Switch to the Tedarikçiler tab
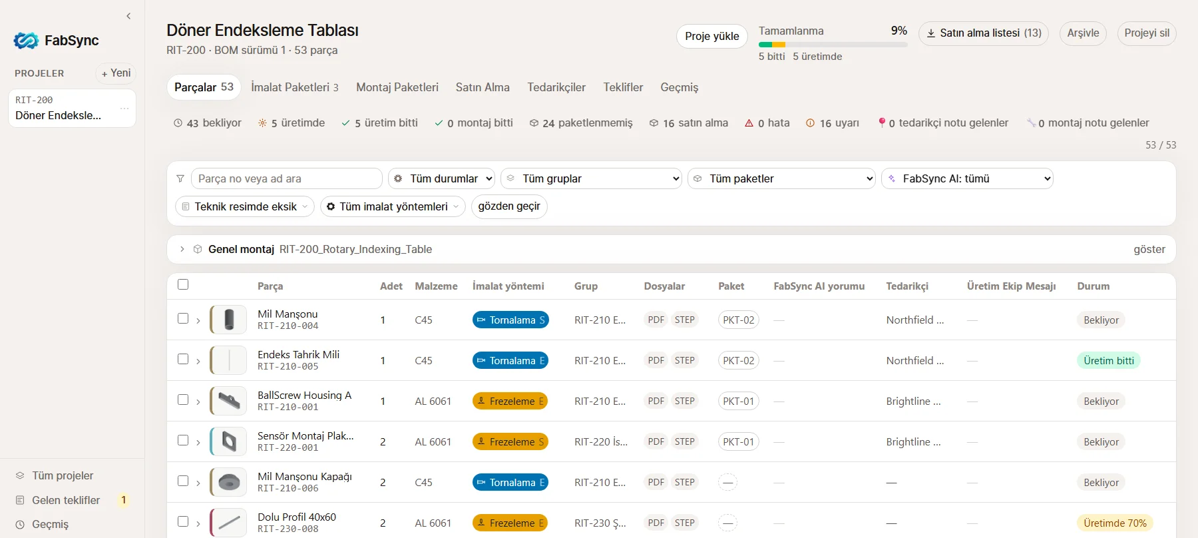The width and height of the screenshot is (1198, 538). 556,87
